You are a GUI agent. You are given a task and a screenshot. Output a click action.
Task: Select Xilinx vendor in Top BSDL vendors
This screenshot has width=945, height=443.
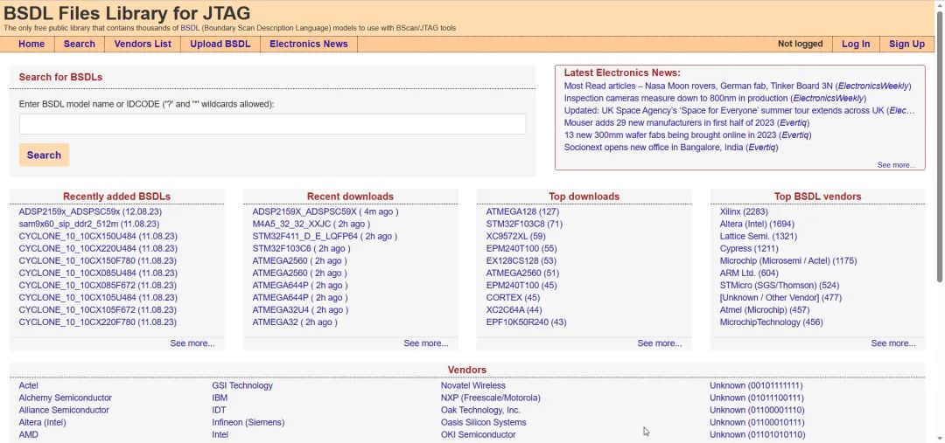pos(744,211)
